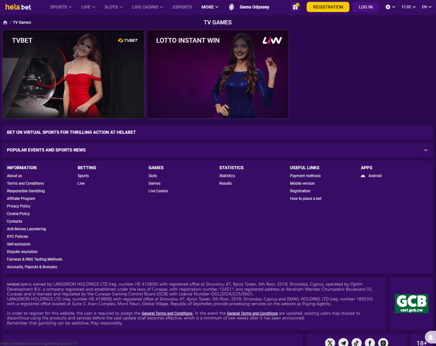
Task: Open the Registration link under Useful Links
Action: click(300, 191)
